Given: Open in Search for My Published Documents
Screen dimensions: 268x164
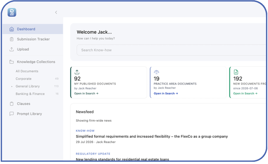Looking at the screenshot, I should click(86, 93).
